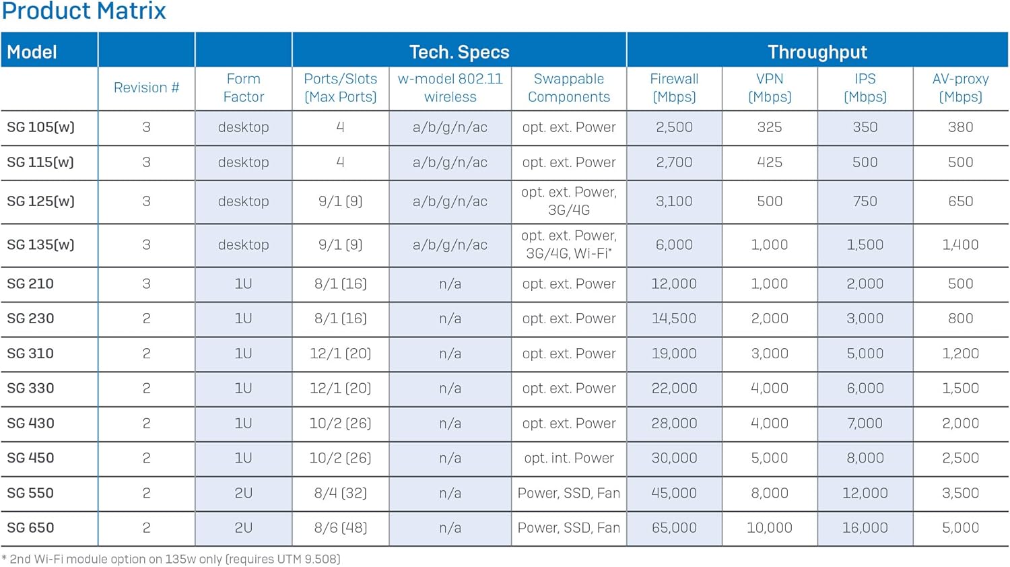Select the SG 135(w) model cell
1010x567 pixels.
40,244
